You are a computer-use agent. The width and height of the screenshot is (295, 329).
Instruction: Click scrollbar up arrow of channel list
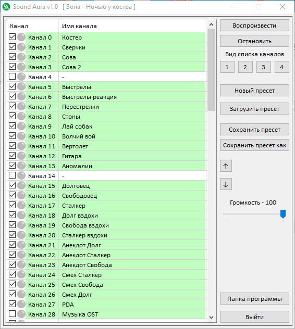pyautogui.click(x=212, y=25)
